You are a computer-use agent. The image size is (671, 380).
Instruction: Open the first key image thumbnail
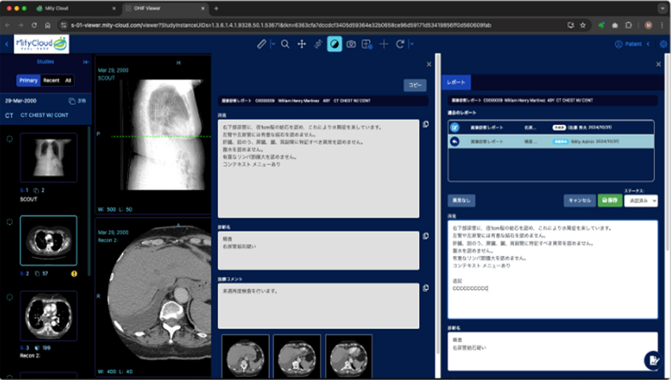click(245, 356)
